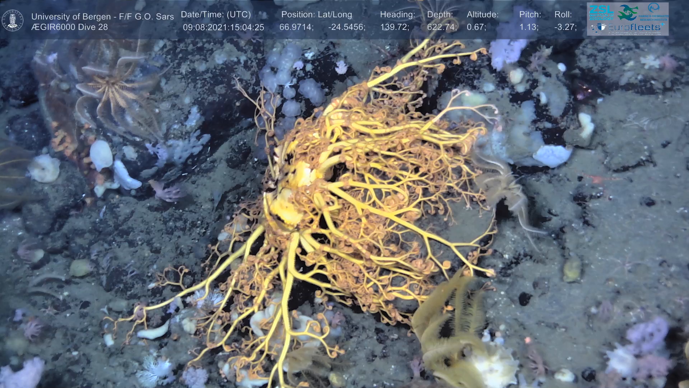
Task: Click the 'Position: Lat/Long' label
Action: point(316,15)
